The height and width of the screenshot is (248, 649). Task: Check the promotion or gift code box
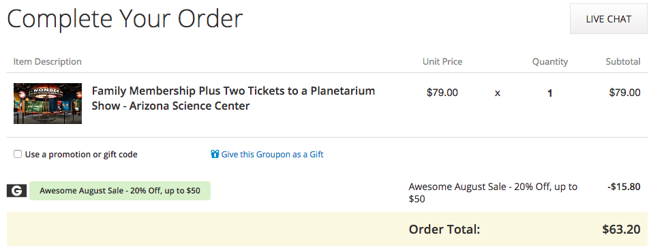pyautogui.click(x=18, y=154)
